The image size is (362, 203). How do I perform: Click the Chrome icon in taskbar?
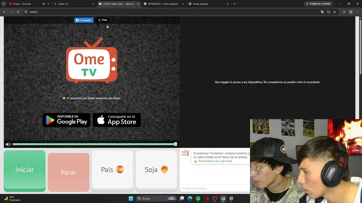(x=223, y=198)
